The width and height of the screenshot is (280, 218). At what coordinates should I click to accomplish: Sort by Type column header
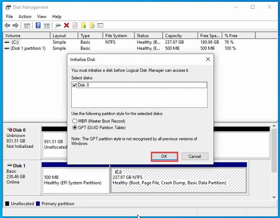[x=90, y=35]
